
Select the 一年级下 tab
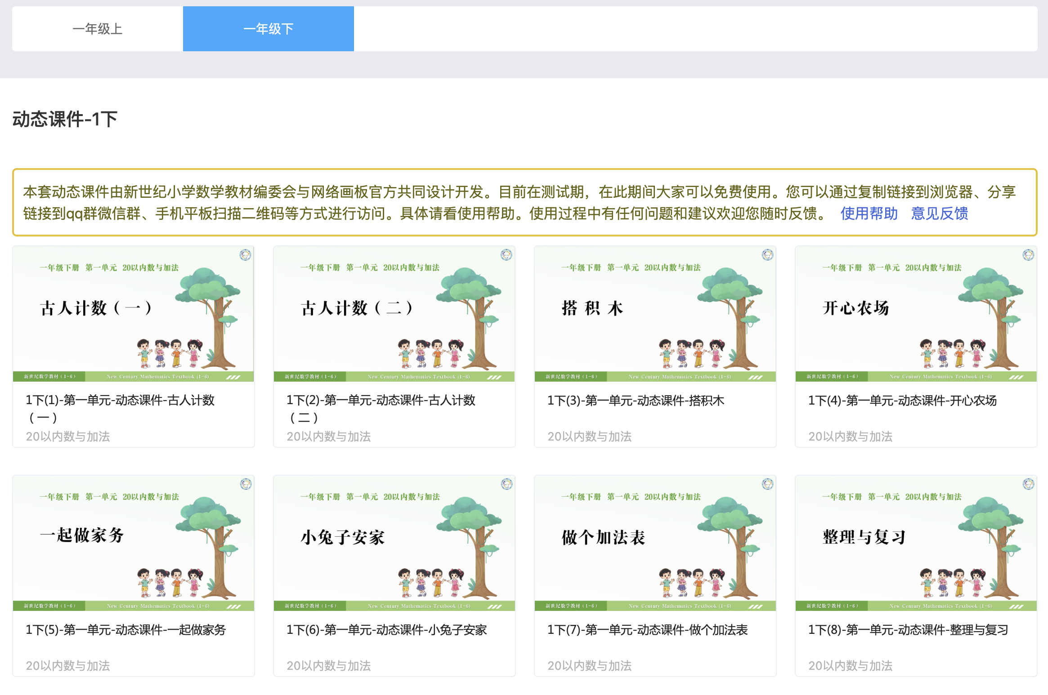[268, 28]
